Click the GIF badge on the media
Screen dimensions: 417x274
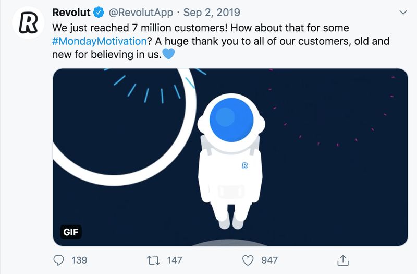[70, 232]
